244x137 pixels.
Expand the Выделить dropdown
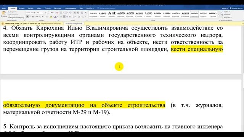coord(226,18)
